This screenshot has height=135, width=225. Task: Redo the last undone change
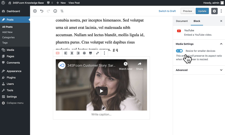(x=48, y=11)
